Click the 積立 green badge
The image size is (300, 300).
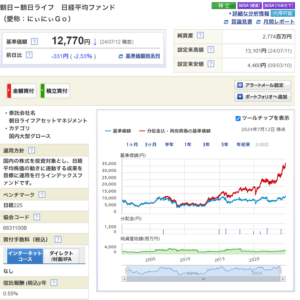pos(224,6)
